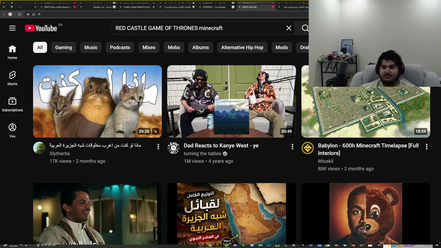Click the 17K views • 2 months ago text

[78, 161]
